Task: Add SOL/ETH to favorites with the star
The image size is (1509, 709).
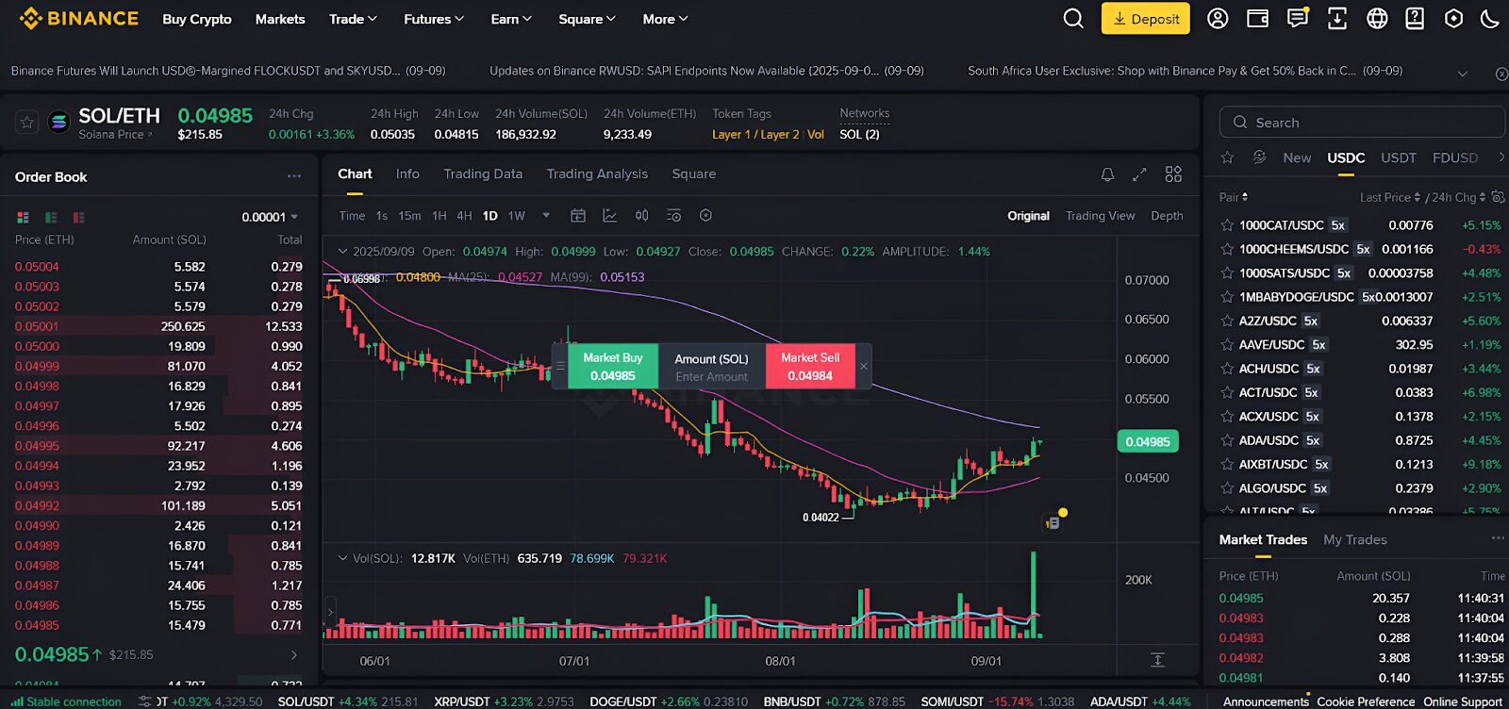Action: coord(27,122)
